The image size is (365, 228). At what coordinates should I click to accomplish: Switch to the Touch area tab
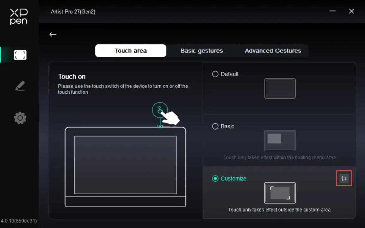(131, 51)
